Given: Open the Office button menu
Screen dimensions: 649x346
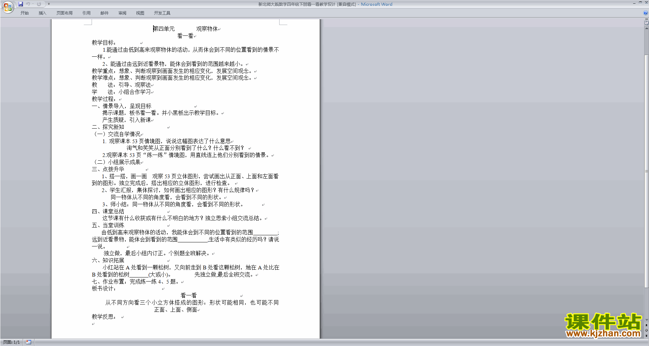Looking at the screenshot, I should [x=7, y=7].
